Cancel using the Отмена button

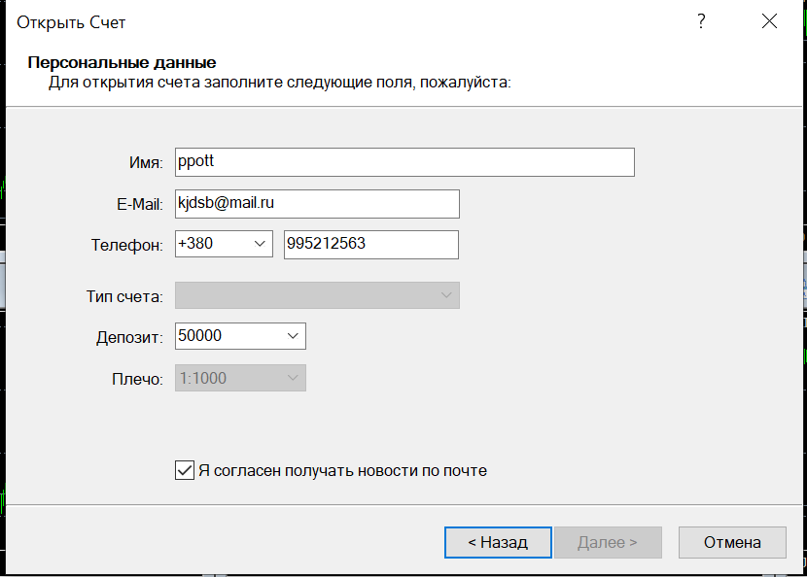pyautogui.click(x=732, y=542)
